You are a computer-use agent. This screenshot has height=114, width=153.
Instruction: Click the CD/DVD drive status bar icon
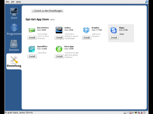click(x=127, y=113)
